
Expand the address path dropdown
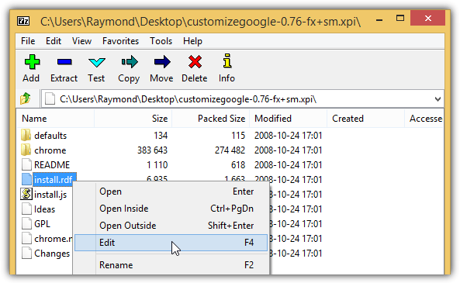tap(438, 99)
